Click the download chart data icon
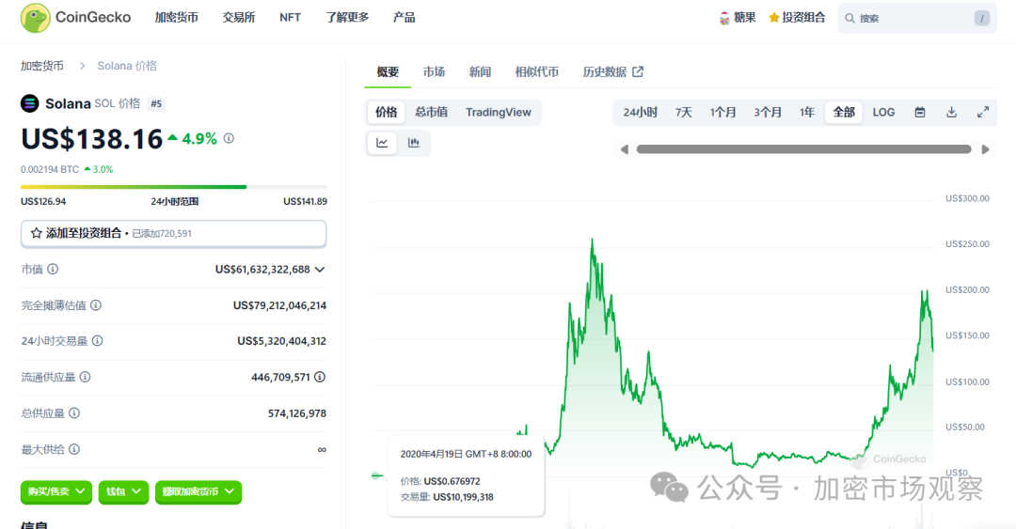 point(951,112)
